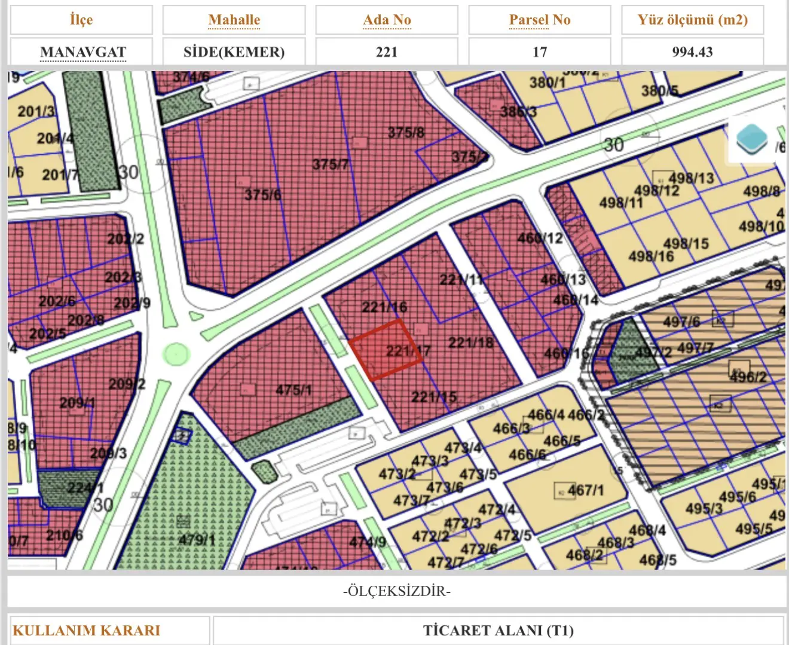Image resolution: width=789 pixels, height=645 pixels.
Task: Click parcel 498/16 on the map
Action: pyautogui.click(x=651, y=256)
